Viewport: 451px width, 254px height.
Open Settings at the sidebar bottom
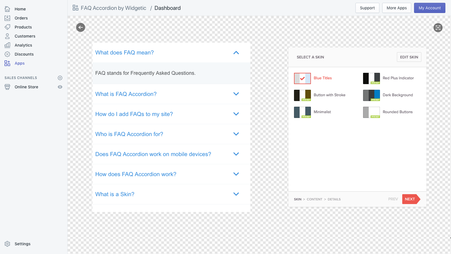coord(23,244)
